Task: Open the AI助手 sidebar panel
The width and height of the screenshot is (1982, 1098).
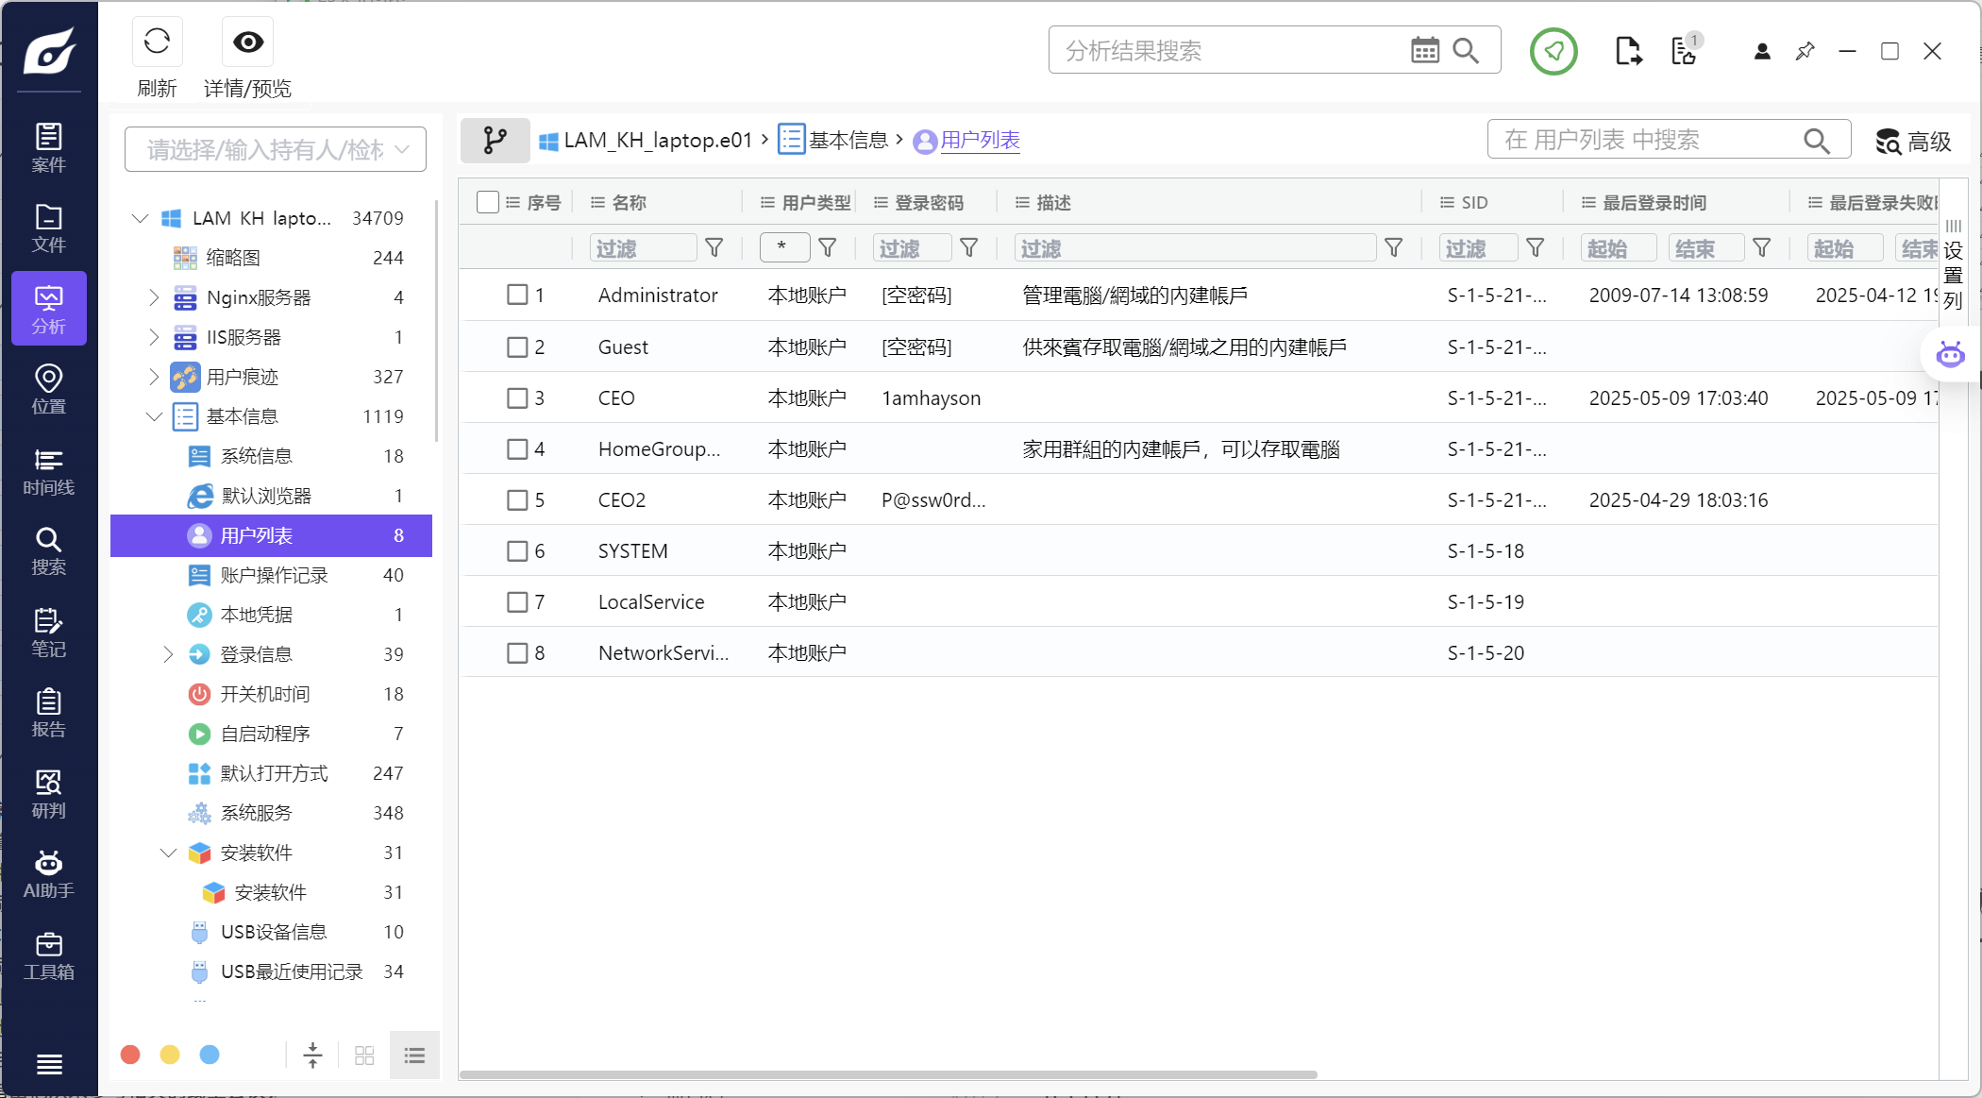Action: point(48,874)
